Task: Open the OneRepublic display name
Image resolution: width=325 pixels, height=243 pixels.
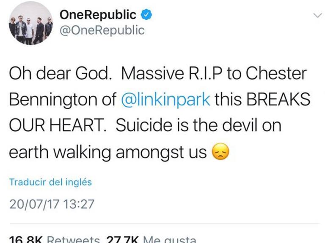Action: click(98, 15)
